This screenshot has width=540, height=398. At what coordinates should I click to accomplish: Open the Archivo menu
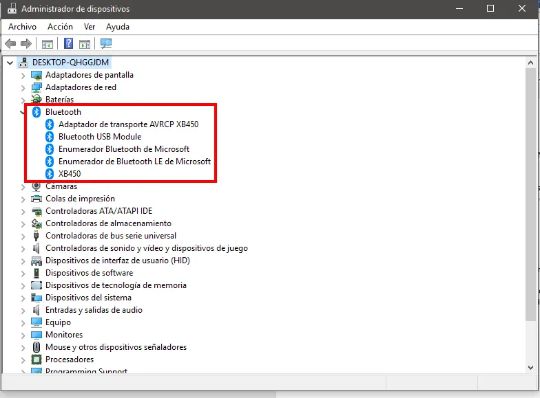click(x=22, y=27)
